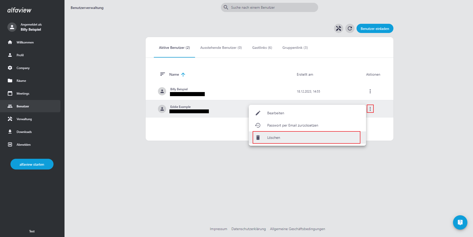Open the Ausstehende Benutzer tab

pos(221,48)
